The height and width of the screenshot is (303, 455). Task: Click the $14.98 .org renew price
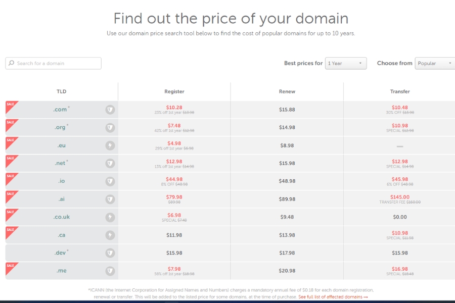click(287, 127)
